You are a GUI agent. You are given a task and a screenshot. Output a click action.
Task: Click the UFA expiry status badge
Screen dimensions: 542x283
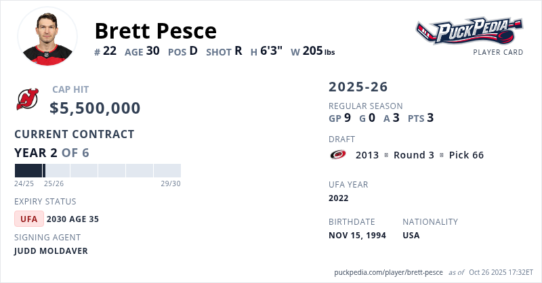(29, 219)
